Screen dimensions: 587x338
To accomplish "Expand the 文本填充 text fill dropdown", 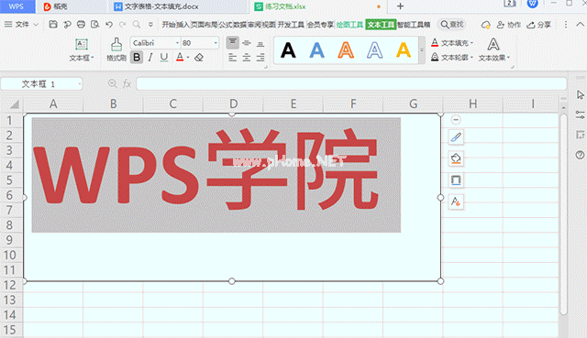I will 452,43.
